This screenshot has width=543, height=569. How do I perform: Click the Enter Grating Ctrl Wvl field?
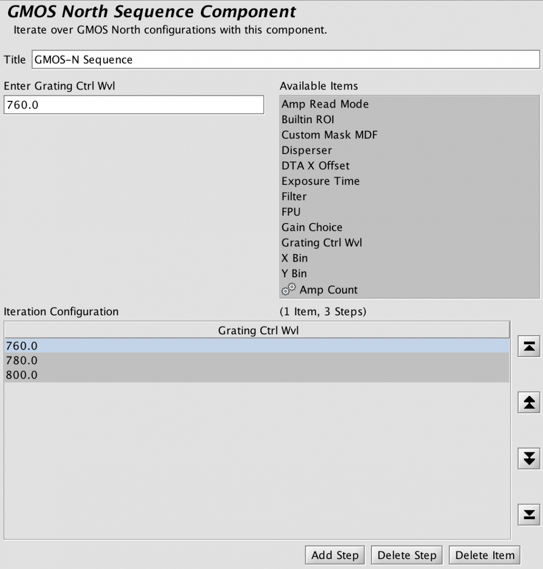point(134,105)
